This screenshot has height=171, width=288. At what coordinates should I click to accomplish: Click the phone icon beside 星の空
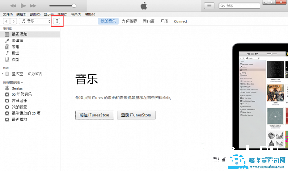tap(7, 74)
